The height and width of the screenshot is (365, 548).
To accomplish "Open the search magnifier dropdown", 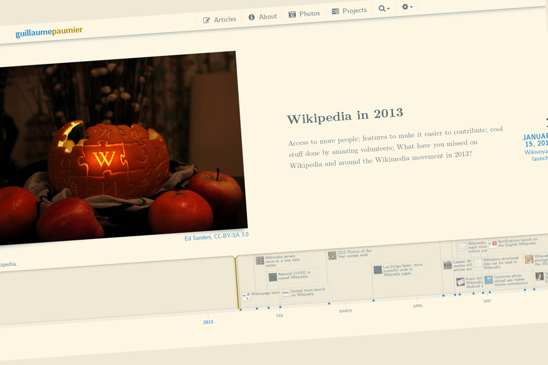I will (384, 8).
